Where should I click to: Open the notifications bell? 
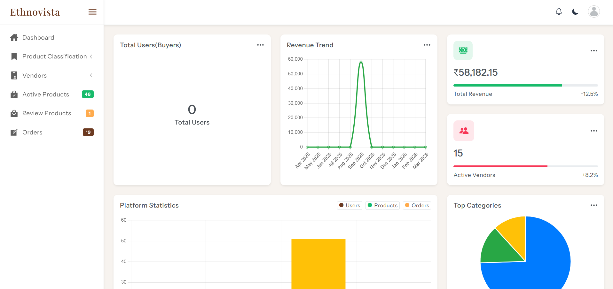point(559,12)
